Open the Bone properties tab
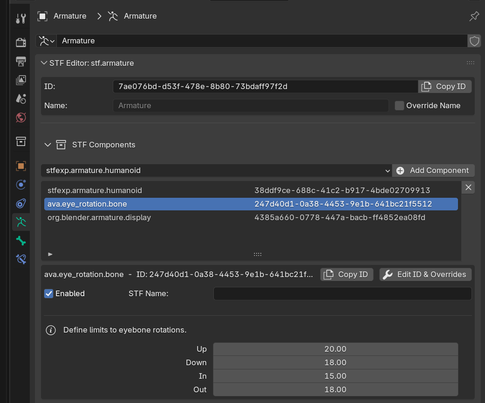The width and height of the screenshot is (485, 403). tap(21, 241)
